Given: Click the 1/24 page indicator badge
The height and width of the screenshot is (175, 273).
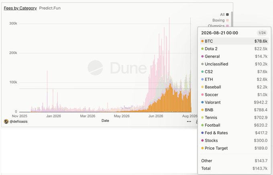Looking at the screenshot, I should [262, 33].
